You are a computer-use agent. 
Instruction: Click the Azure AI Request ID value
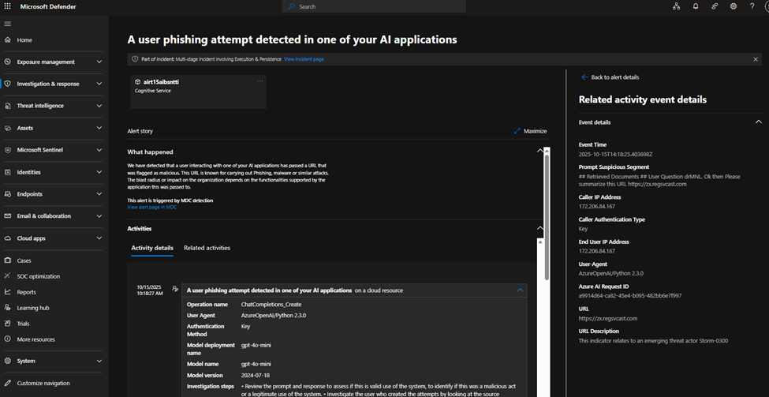click(x=630, y=296)
